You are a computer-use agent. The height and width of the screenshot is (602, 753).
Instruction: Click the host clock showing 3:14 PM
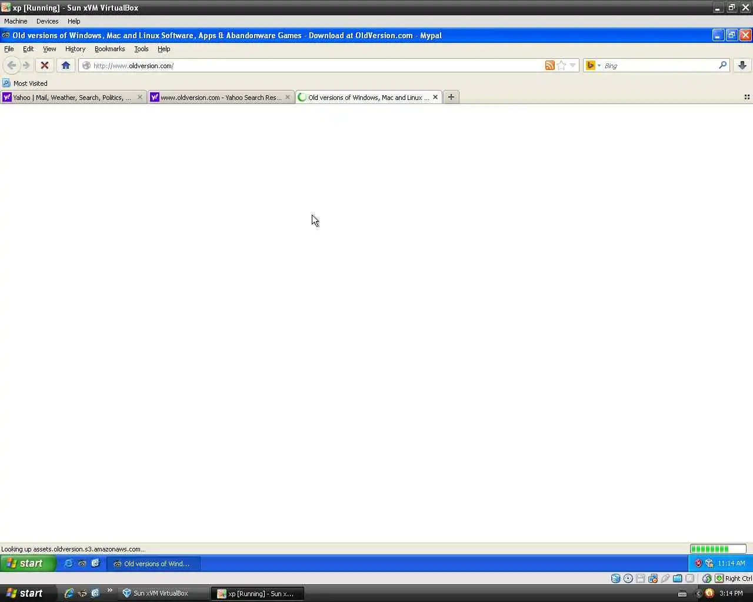(x=731, y=593)
